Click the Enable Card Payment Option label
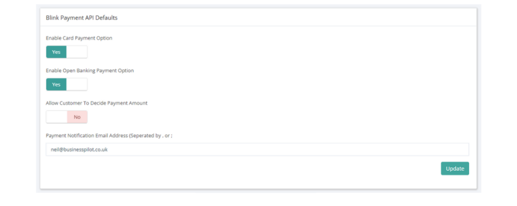517x206 pixels. pyautogui.click(x=79, y=38)
